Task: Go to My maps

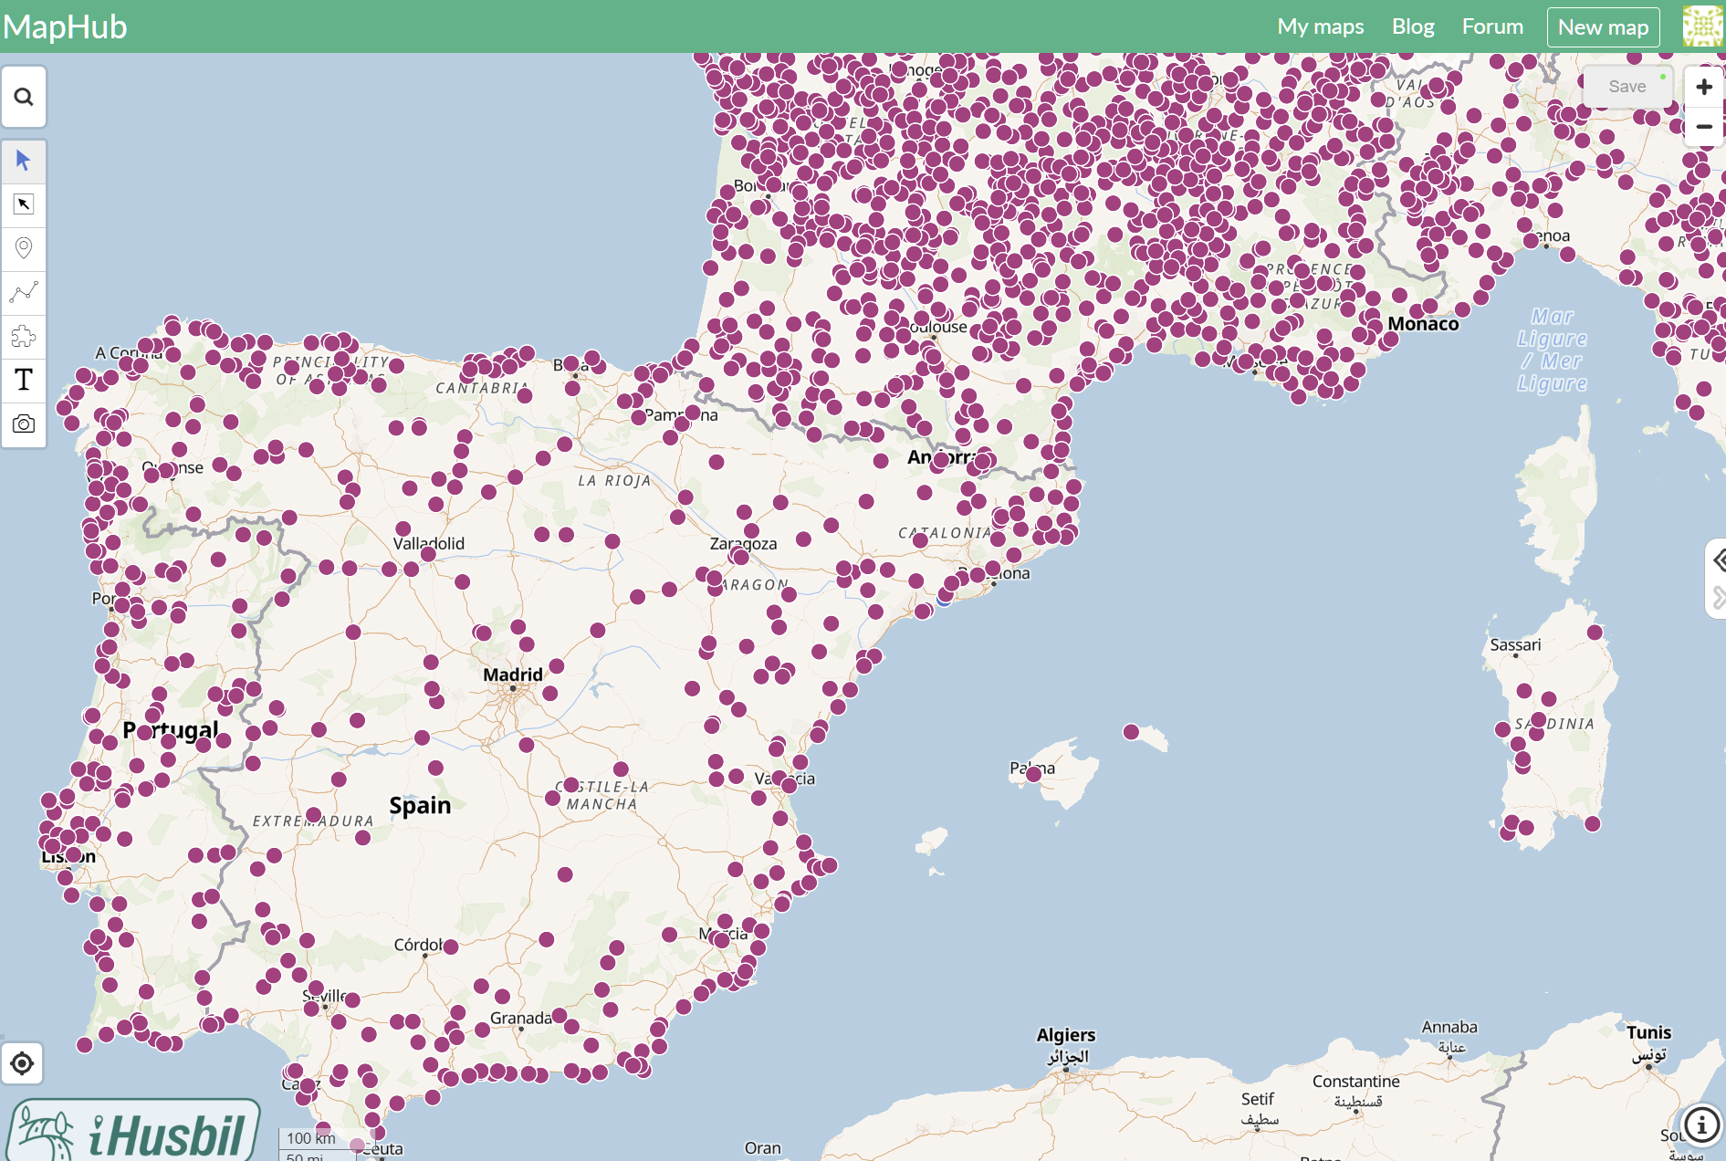Action: (1320, 26)
